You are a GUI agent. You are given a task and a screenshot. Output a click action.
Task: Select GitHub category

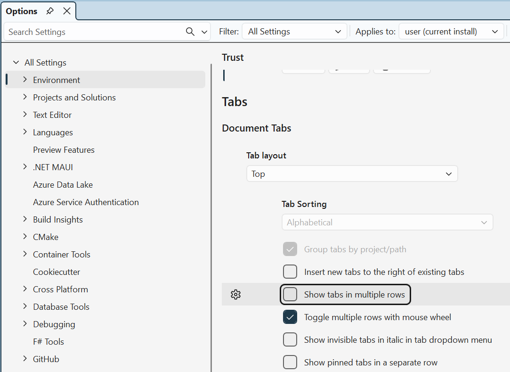tap(46, 359)
